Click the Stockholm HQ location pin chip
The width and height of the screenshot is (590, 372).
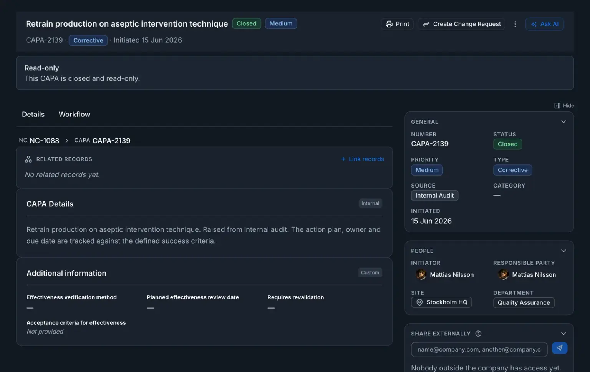point(441,302)
